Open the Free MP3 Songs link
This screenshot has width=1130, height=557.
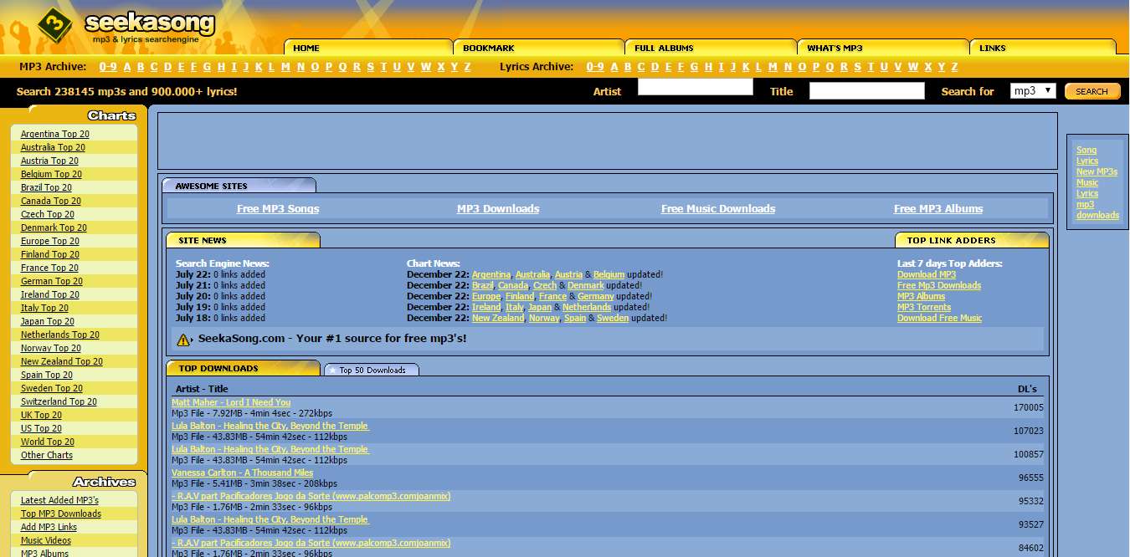pyautogui.click(x=278, y=209)
